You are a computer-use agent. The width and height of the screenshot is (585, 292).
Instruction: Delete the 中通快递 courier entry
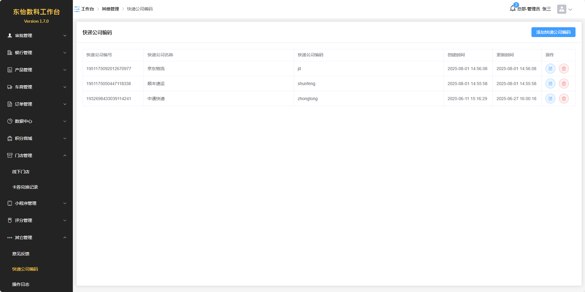point(564,99)
